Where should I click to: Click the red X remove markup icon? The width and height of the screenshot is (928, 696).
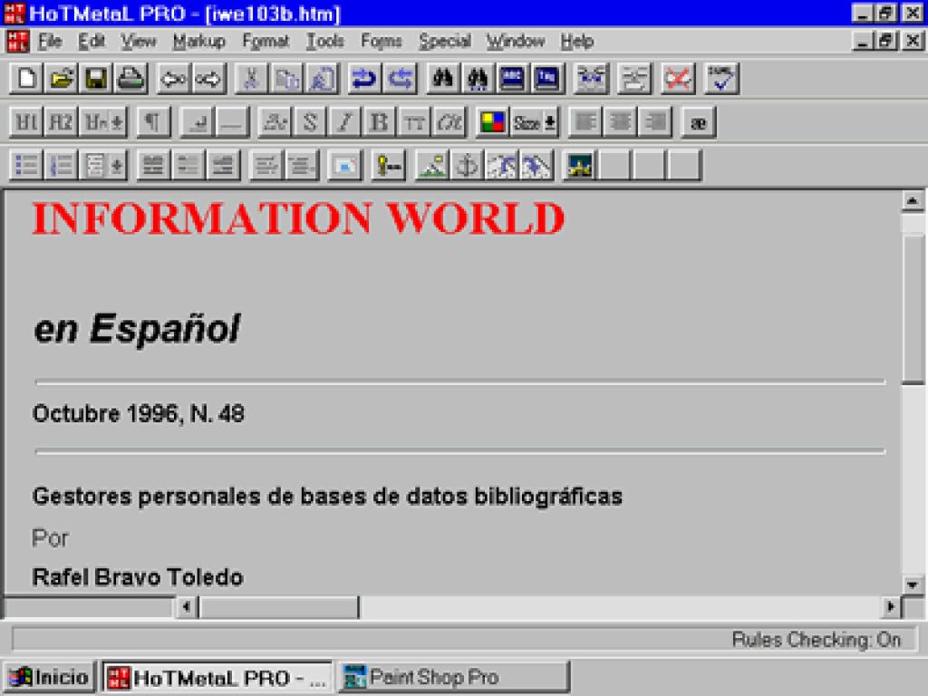coord(678,79)
